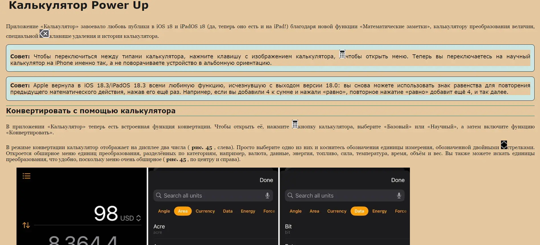
Task: Tap the microphone icon in the Data panel search
Action: tap(399, 195)
